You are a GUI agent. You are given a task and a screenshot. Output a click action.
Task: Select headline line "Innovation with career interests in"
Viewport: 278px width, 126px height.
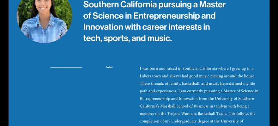[x=147, y=27]
